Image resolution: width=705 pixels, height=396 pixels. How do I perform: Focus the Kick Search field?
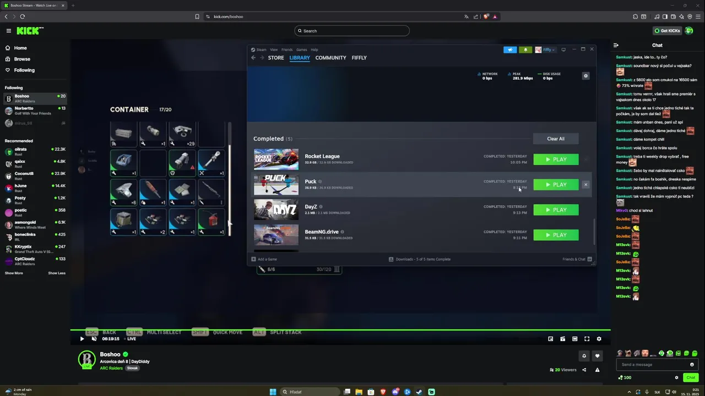click(x=352, y=31)
